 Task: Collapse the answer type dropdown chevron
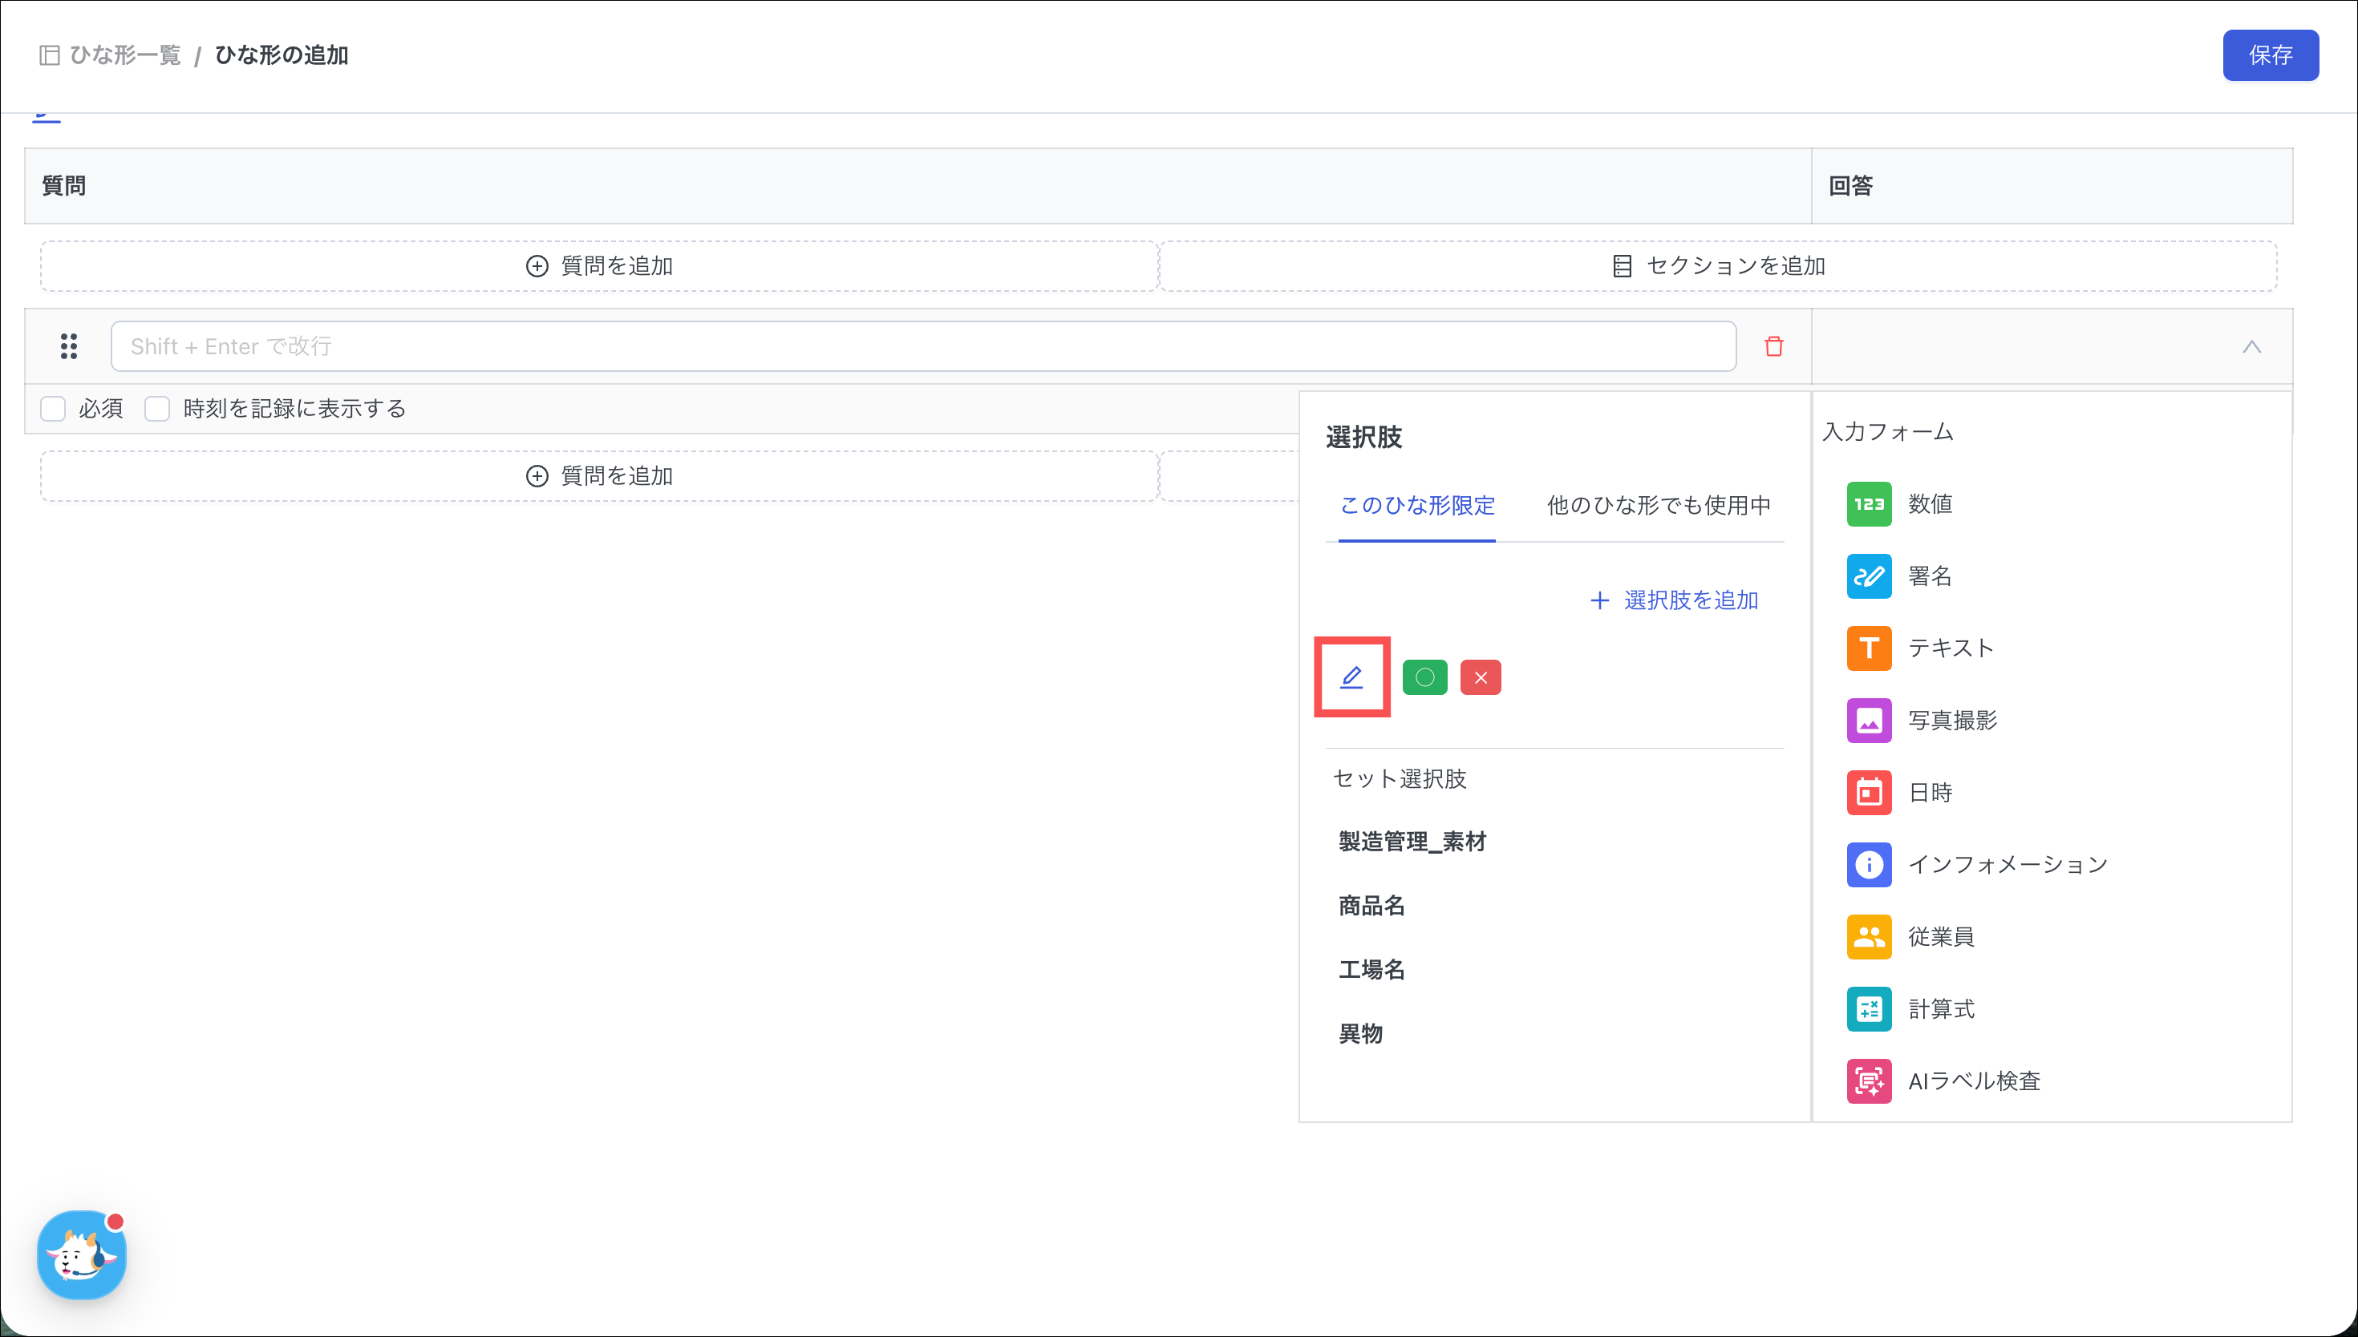(x=2251, y=347)
